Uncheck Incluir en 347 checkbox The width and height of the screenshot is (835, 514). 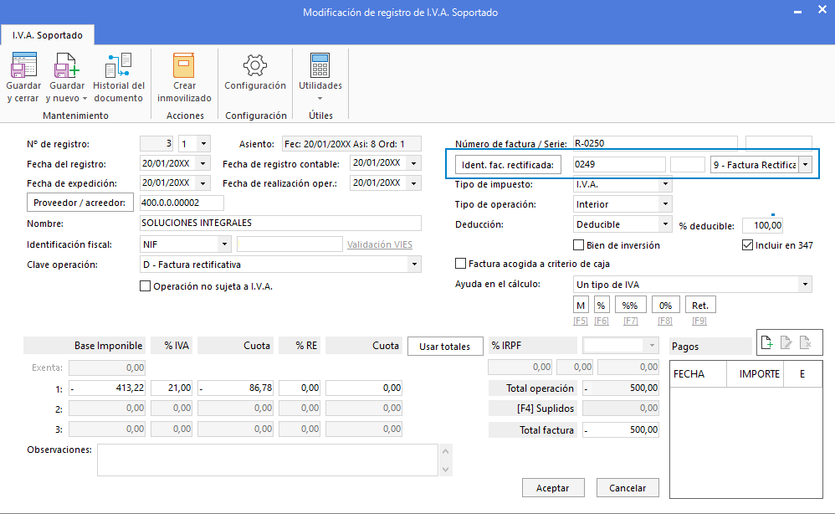pyautogui.click(x=747, y=245)
